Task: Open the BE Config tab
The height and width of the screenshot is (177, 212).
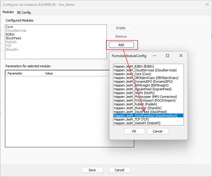Action: (x=24, y=13)
